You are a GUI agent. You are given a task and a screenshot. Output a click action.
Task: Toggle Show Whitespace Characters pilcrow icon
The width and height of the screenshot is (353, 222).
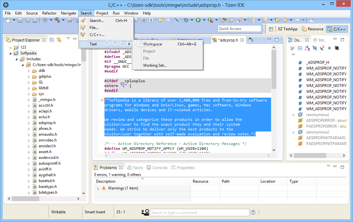(x=151, y=20)
